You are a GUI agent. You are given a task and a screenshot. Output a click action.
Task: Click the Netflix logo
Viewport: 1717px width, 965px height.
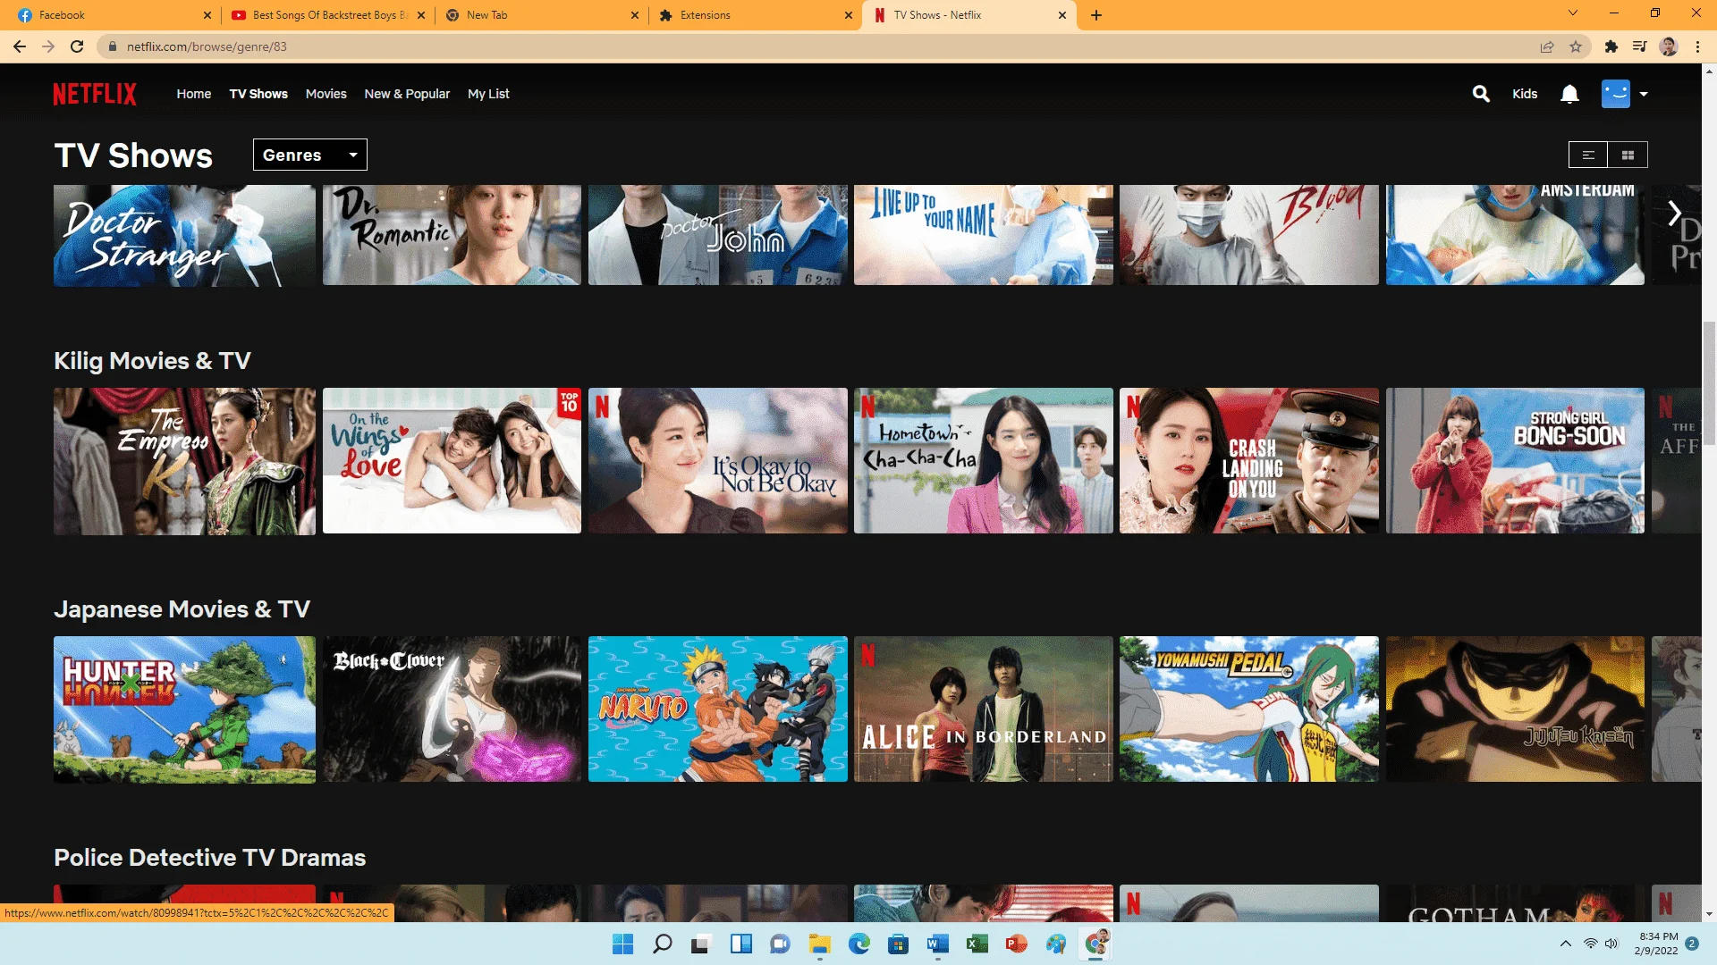[x=95, y=94]
